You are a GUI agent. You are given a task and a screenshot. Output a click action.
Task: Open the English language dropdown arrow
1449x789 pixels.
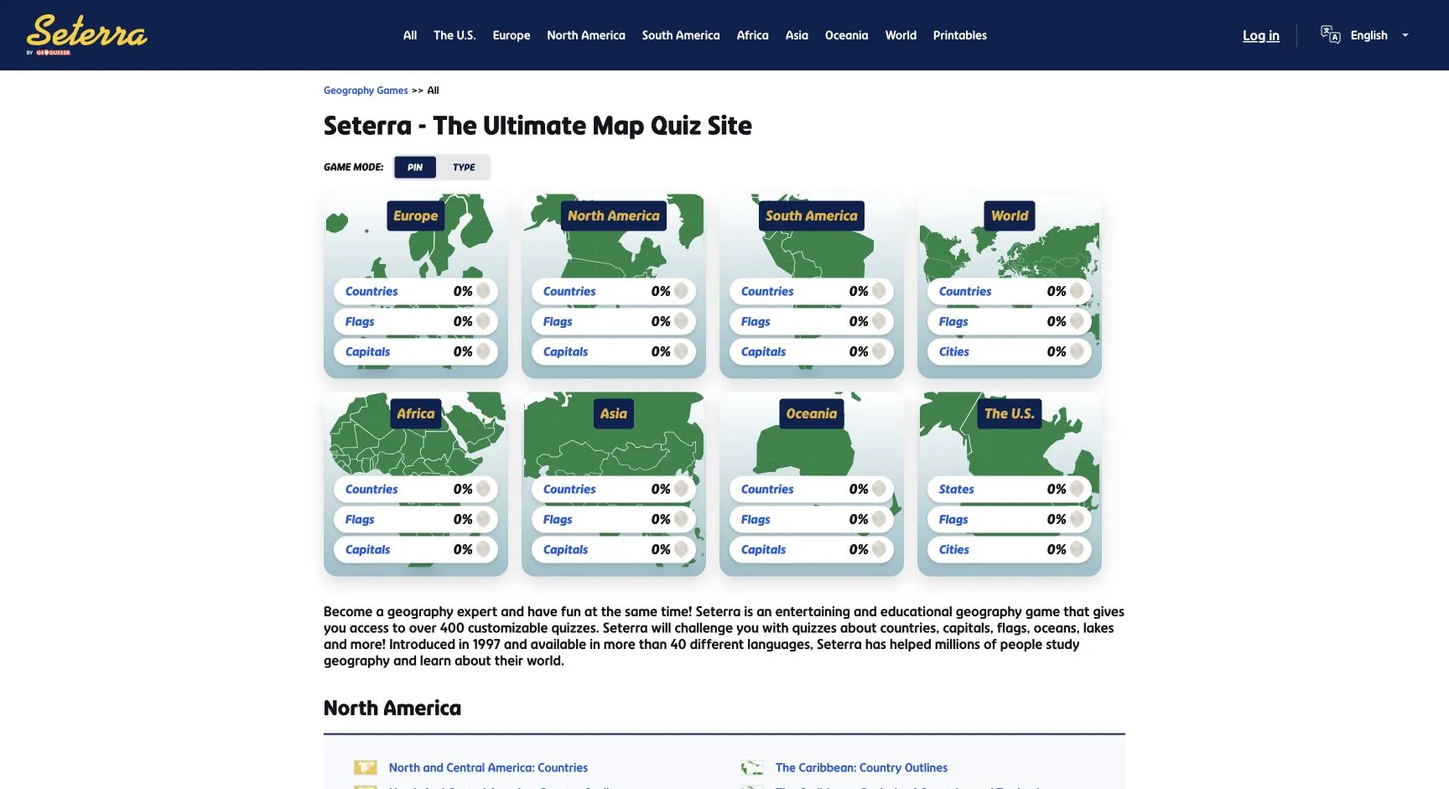(1405, 35)
